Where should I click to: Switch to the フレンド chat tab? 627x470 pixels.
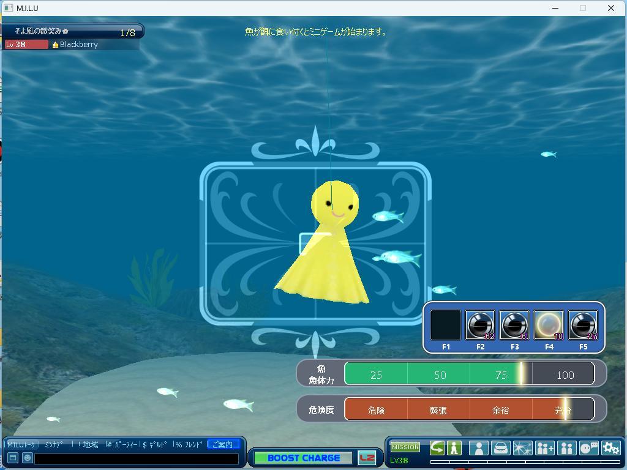(x=189, y=444)
